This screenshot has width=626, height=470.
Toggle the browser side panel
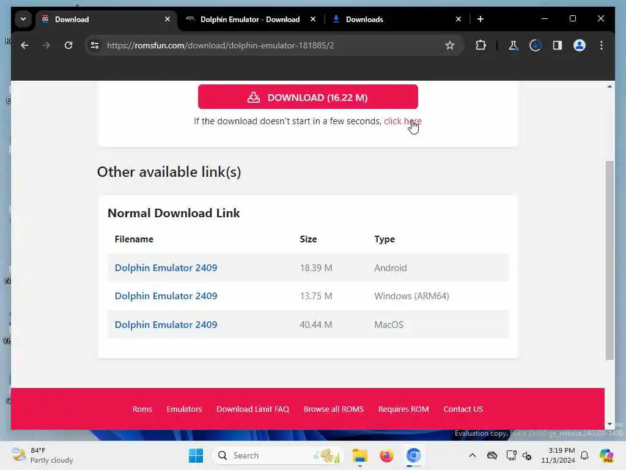(x=558, y=45)
